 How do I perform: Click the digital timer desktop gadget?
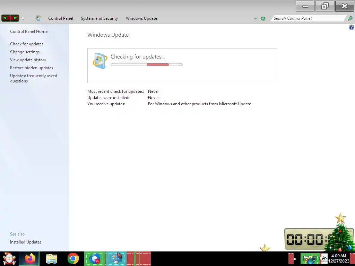coord(307,239)
